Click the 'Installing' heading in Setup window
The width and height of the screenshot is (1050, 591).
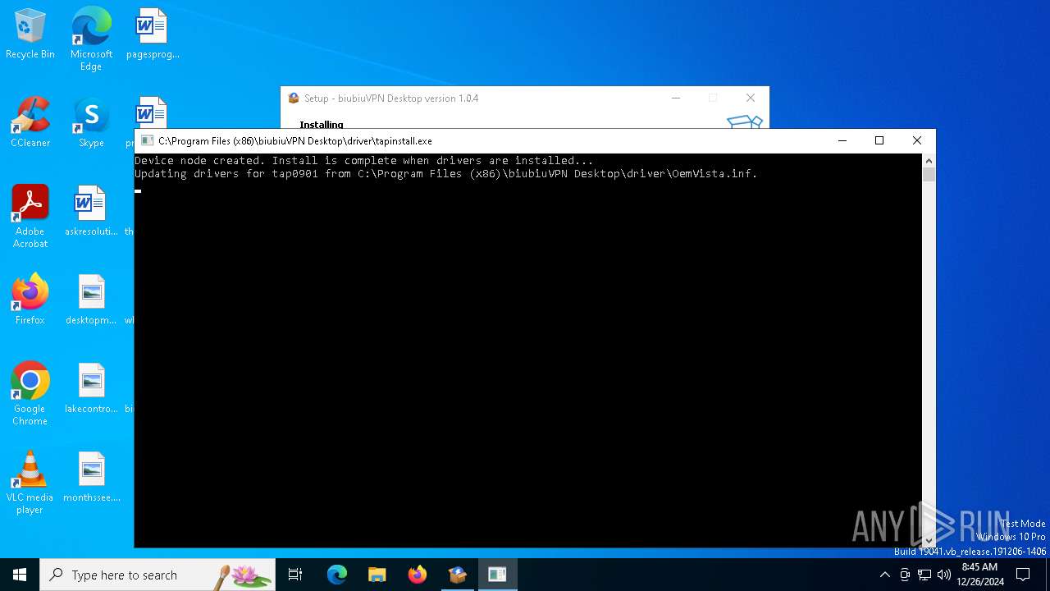(322, 125)
